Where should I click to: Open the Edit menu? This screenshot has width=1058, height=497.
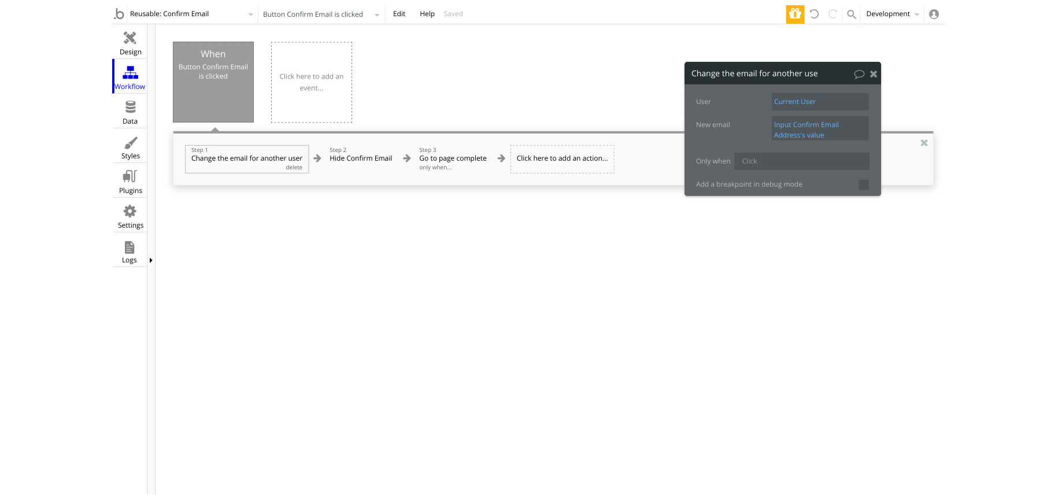point(399,14)
